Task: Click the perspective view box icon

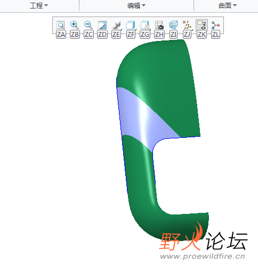Action: (x=173, y=25)
